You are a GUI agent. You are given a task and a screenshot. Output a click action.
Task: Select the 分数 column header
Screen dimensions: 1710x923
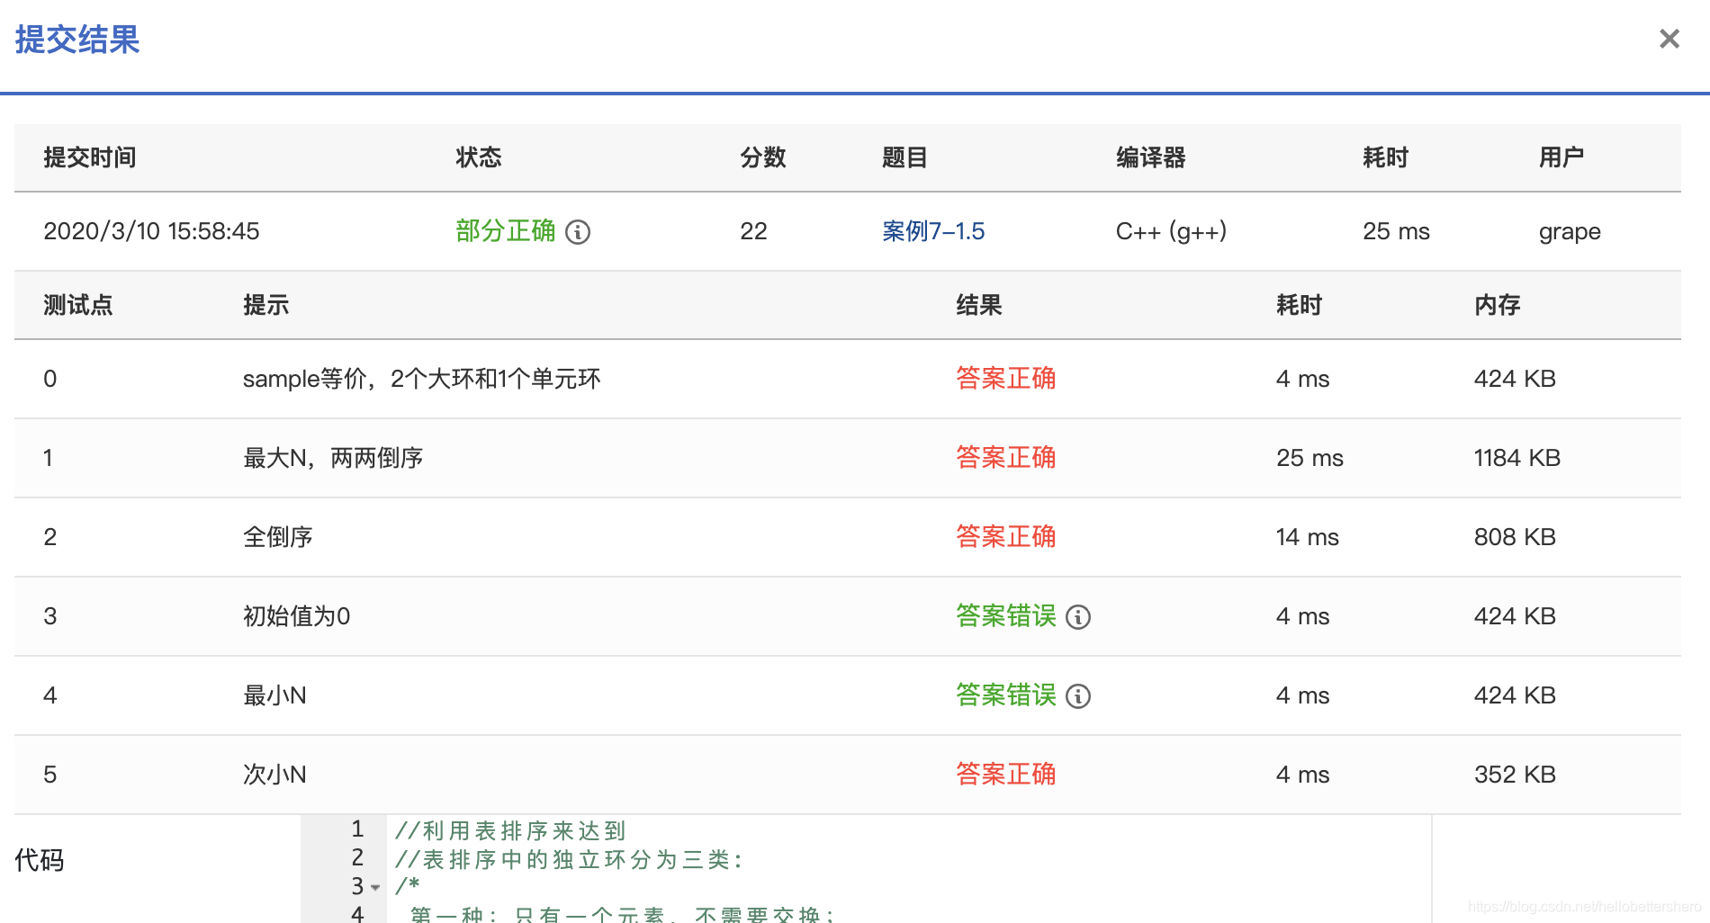click(x=763, y=157)
